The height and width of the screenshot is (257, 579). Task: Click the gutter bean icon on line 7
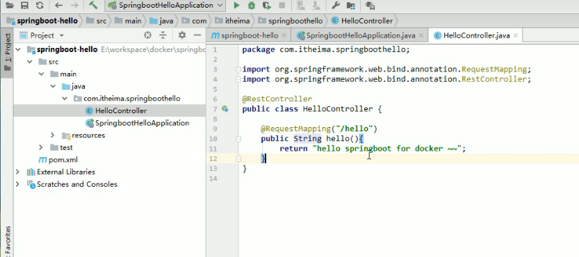click(225, 109)
